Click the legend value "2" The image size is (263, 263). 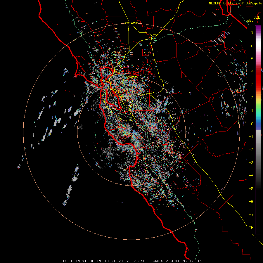(x=252, y=98)
